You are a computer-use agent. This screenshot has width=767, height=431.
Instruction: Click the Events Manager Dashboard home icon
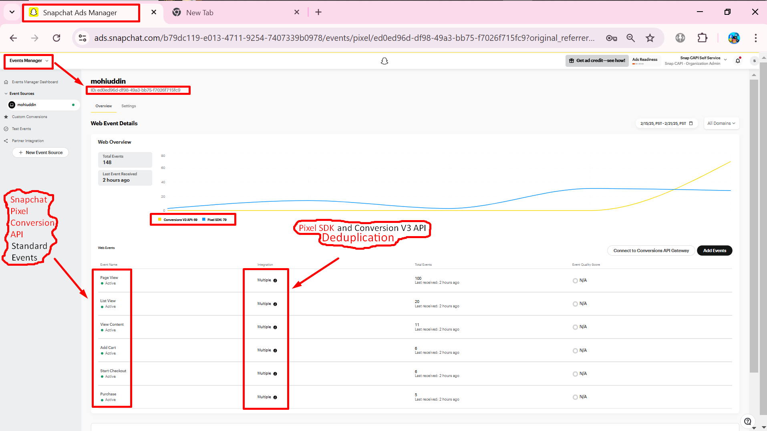(6, 82)
